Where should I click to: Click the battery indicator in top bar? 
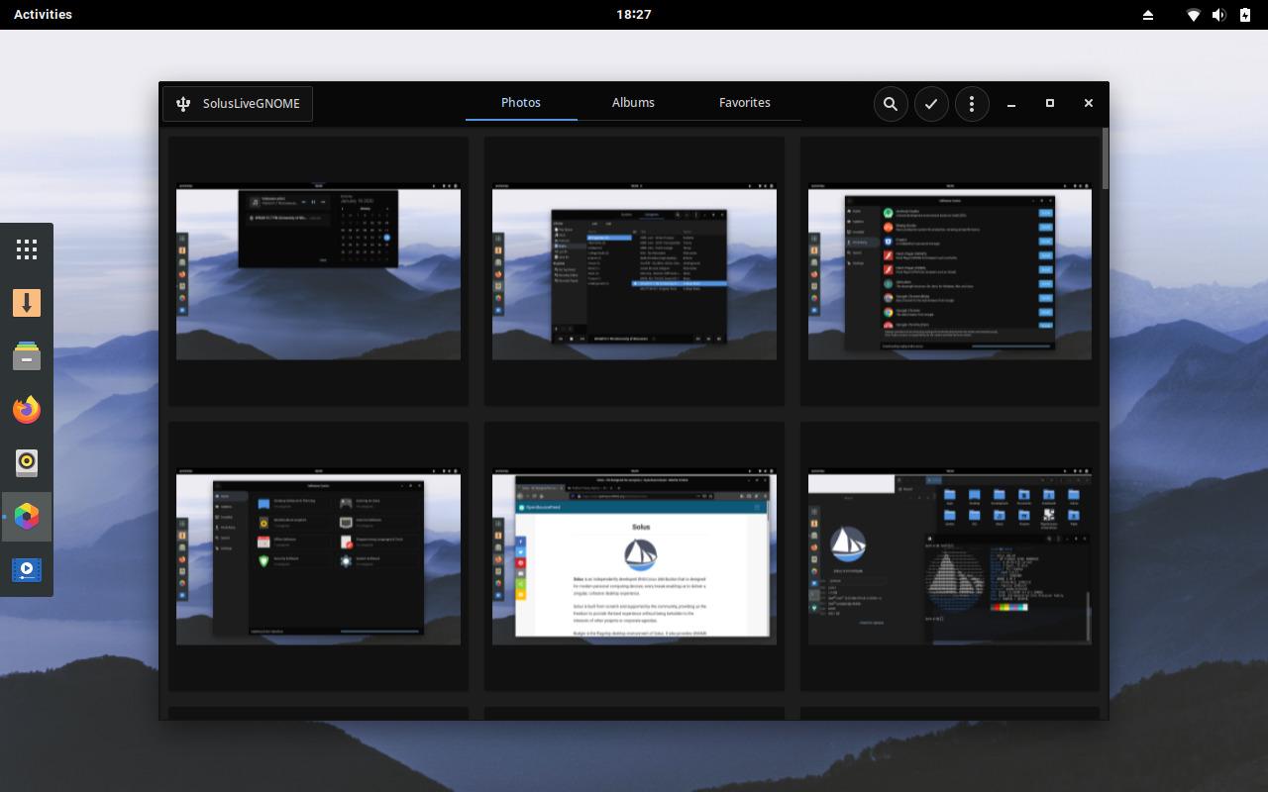pyautogui.click(x=1244, y=15)
